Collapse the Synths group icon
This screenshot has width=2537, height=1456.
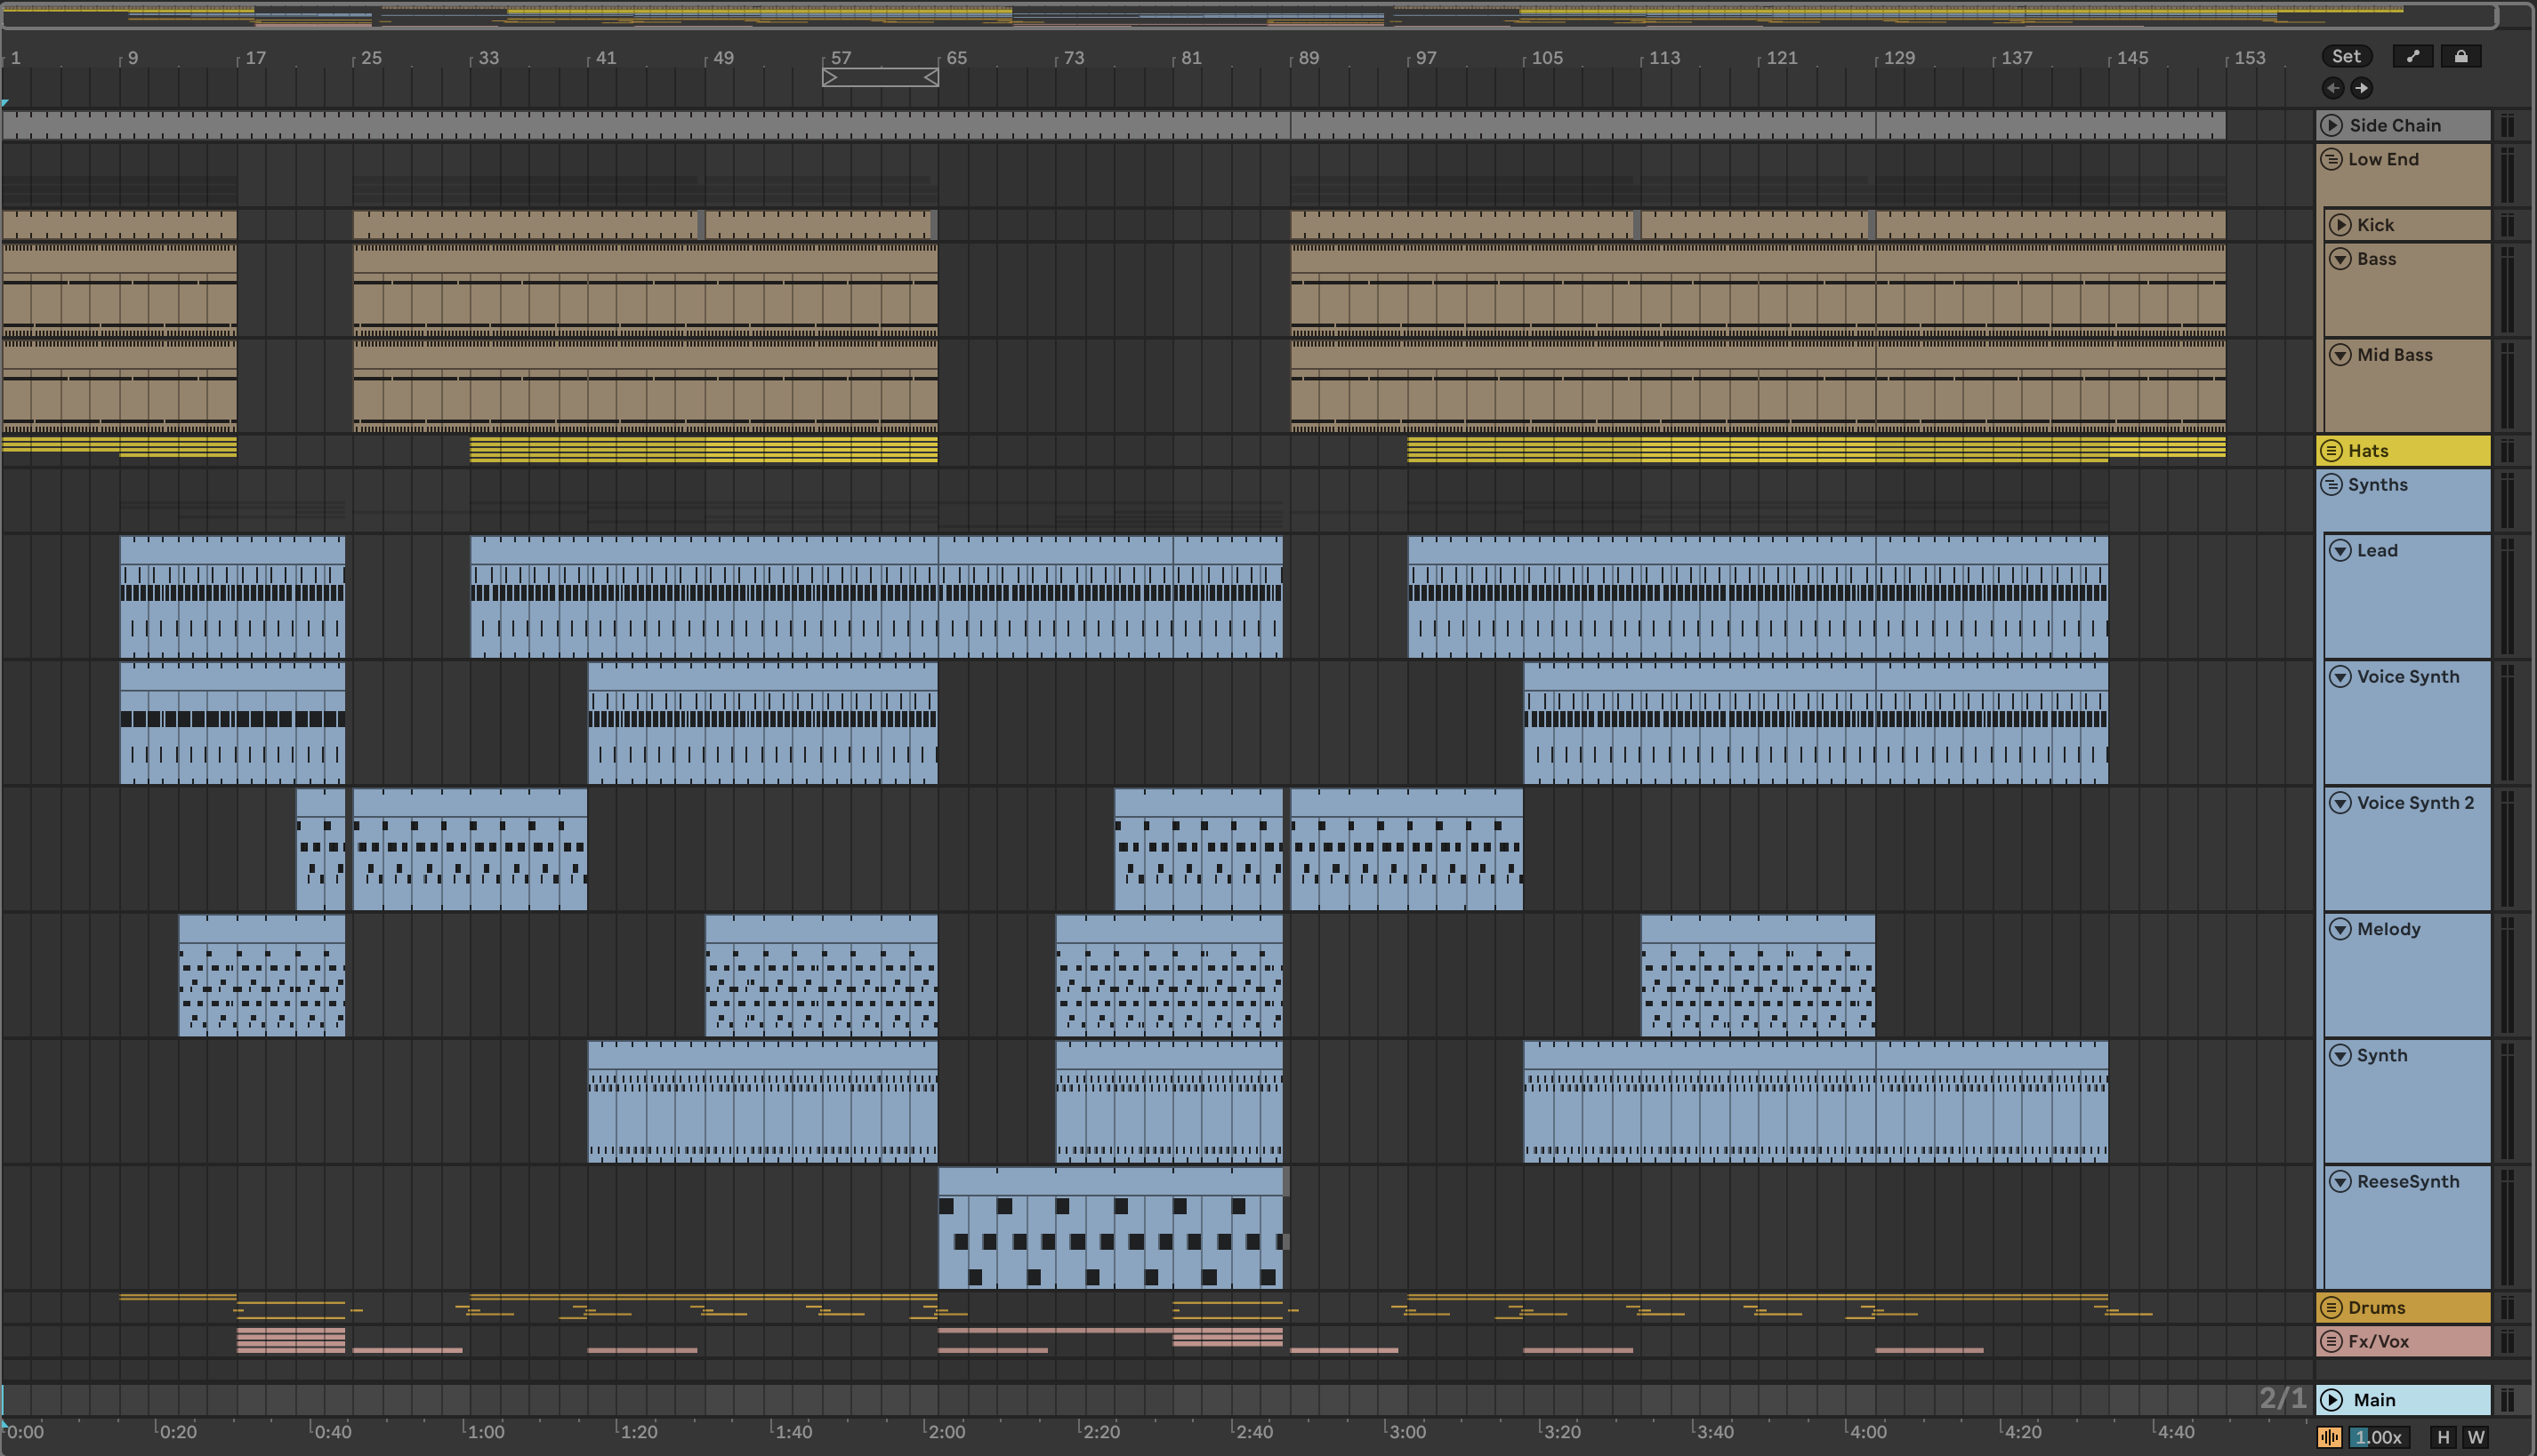pos(2331,485)
